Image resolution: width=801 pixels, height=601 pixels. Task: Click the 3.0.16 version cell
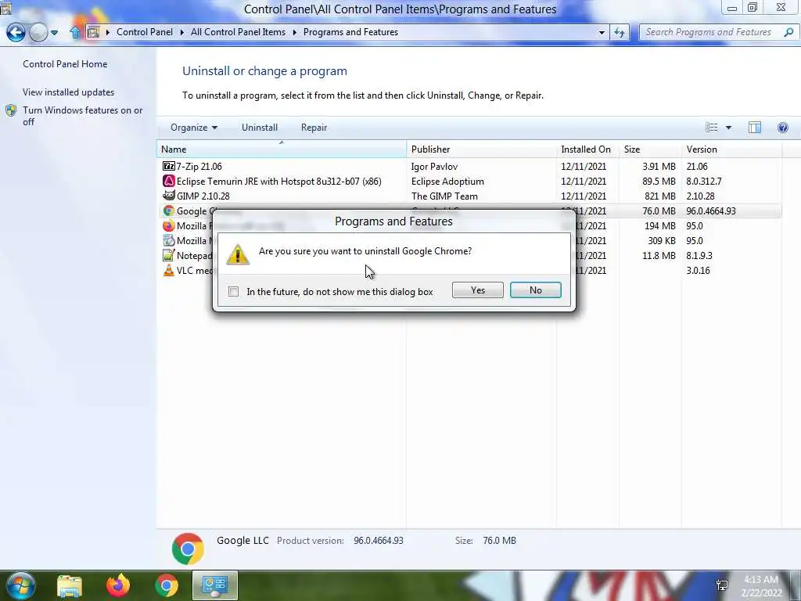click(698, 270)
